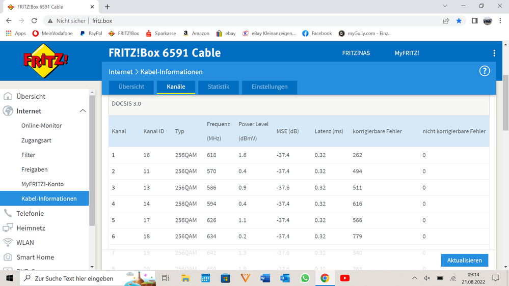Open WhatsApp from the taskbar

click(305, 278)
